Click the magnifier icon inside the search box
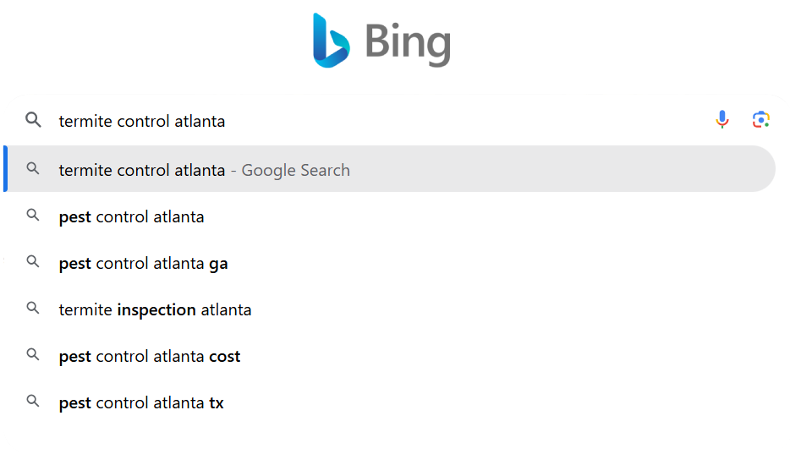Image resolution: width=790 pixels, height=454 pixels. click(x=33, y=120)
